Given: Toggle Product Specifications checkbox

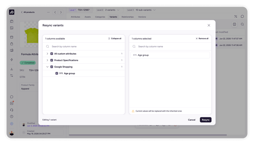Looking at the screenshot, I should click(x=52, y=60).
